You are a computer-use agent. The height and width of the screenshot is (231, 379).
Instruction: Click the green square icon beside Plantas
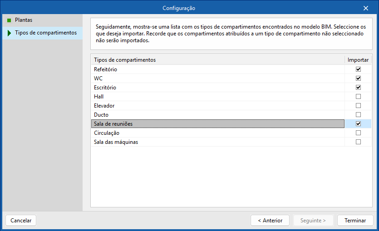tap(9, 20)
